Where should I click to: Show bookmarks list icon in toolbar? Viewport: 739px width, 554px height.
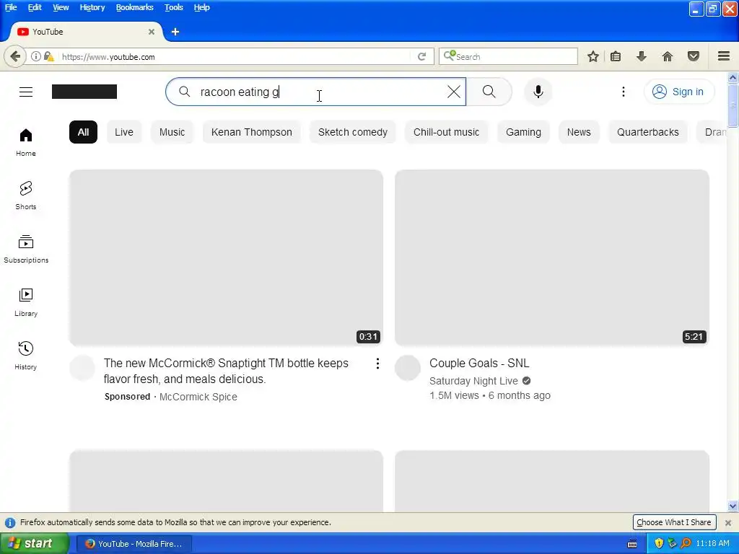click(x=616, y=56)
